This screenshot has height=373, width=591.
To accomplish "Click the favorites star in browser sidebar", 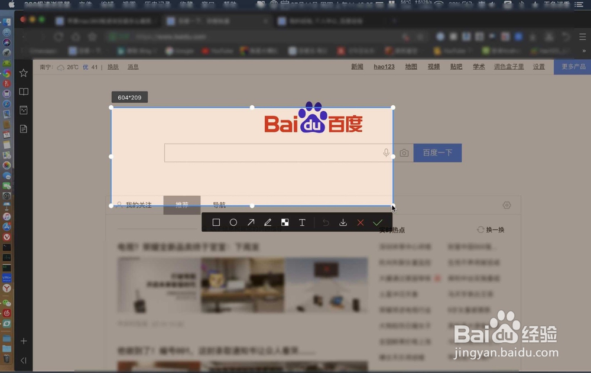I will (x=23, y=73).
